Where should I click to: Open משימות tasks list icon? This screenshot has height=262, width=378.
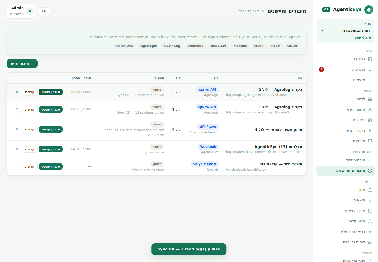[370, 80]
